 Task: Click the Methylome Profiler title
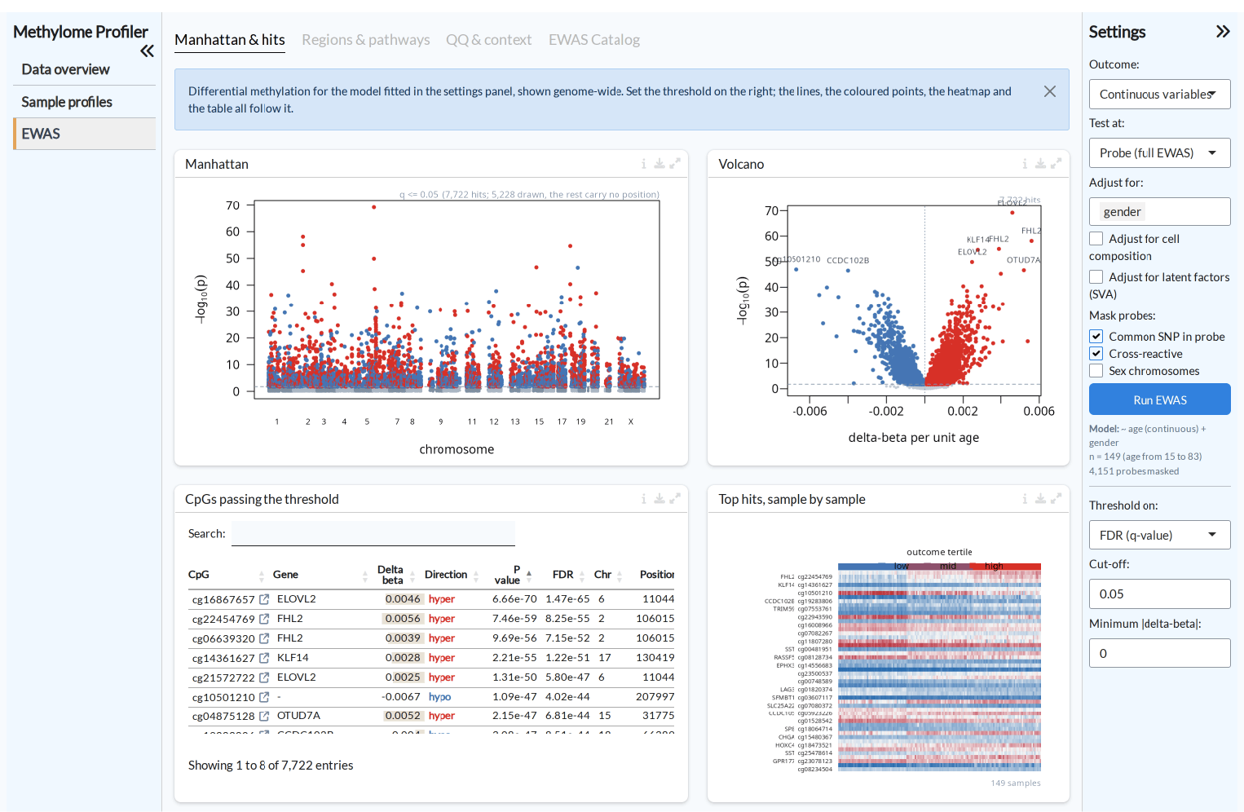coord(81,32)
